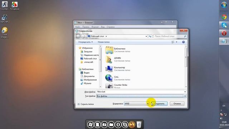This screenshot has width=229, height=129.
Task: Open the Opera icon in the dock
Action: point(118,125)
